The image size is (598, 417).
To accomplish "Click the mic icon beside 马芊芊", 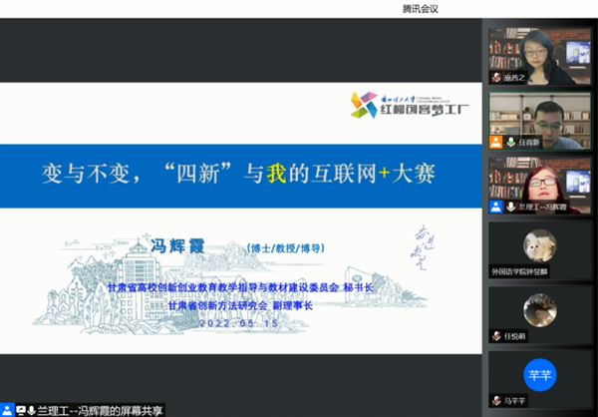I will (496, 401).
